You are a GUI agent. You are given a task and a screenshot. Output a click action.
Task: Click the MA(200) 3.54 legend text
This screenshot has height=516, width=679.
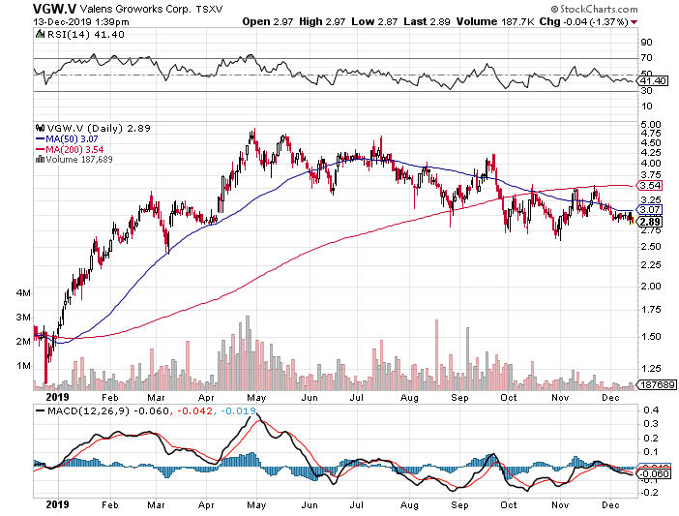(x=74, y=149)
